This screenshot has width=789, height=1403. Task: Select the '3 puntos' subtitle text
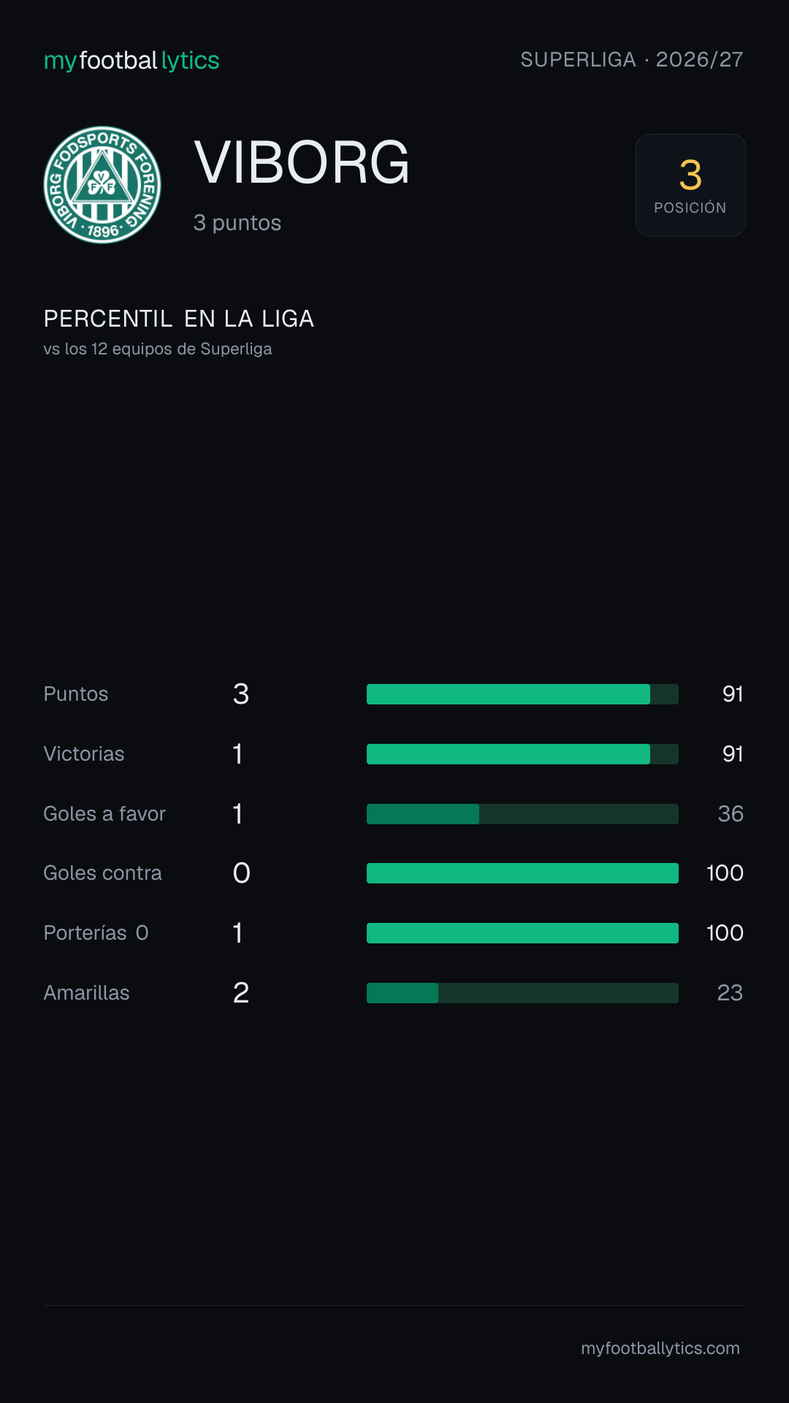237,223
